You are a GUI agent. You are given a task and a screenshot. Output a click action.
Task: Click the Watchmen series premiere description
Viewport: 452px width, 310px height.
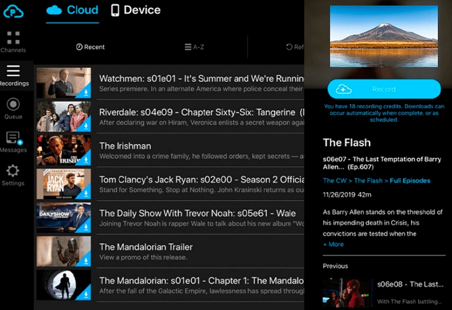202,89
